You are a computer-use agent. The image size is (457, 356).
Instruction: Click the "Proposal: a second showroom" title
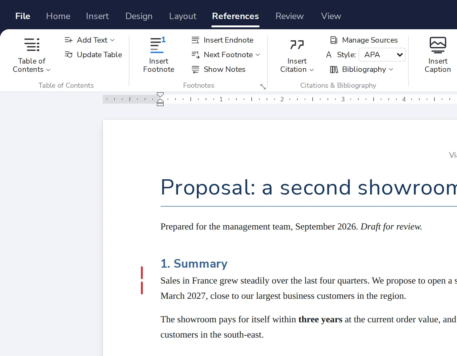coord(308,187)
